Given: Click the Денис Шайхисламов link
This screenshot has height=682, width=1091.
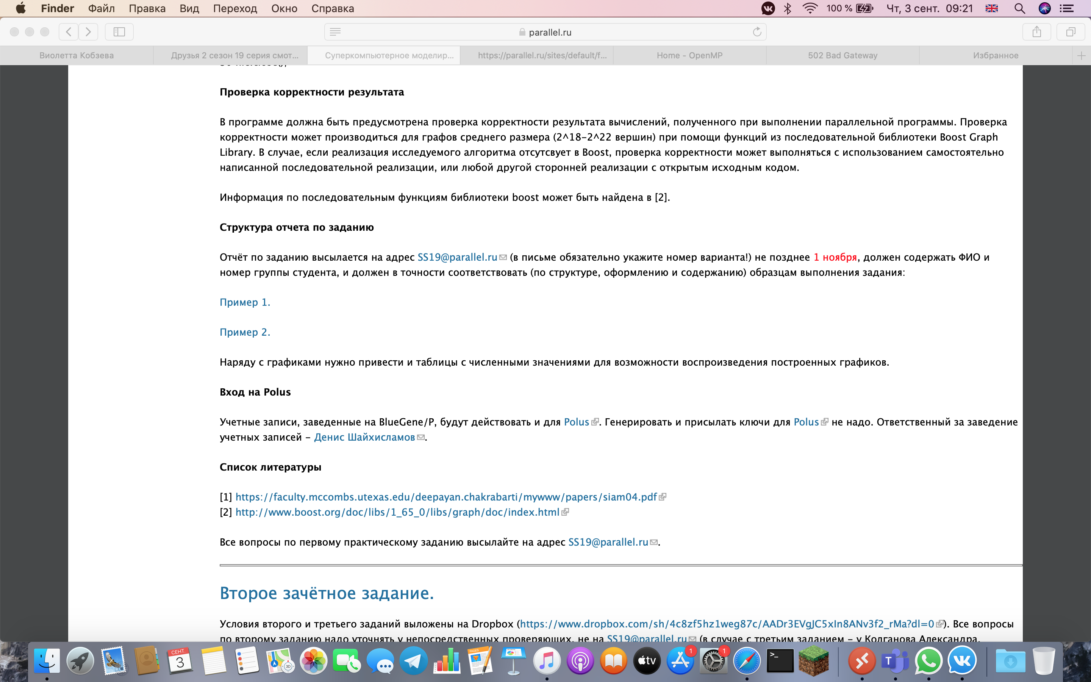Looking at the screenshot, I should click(364, 437).
